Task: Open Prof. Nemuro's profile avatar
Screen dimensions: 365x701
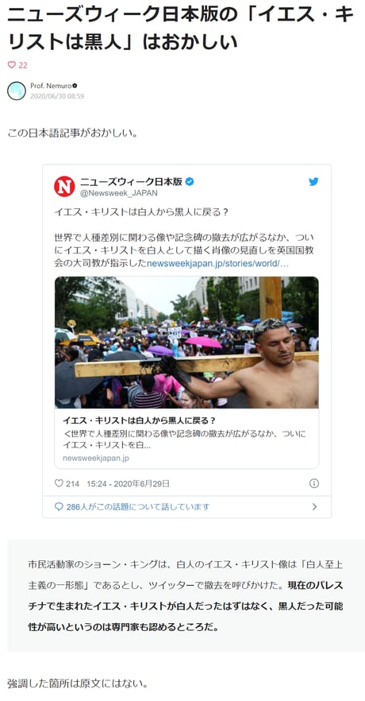Action: (17, 91)
